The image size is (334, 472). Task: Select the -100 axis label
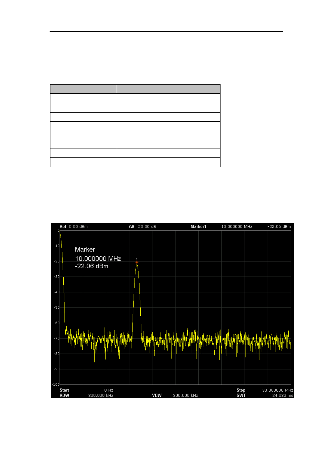coord(56,384)
